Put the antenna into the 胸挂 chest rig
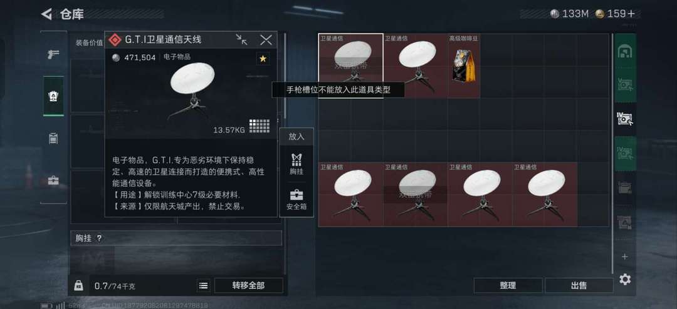 coord(296,165)
